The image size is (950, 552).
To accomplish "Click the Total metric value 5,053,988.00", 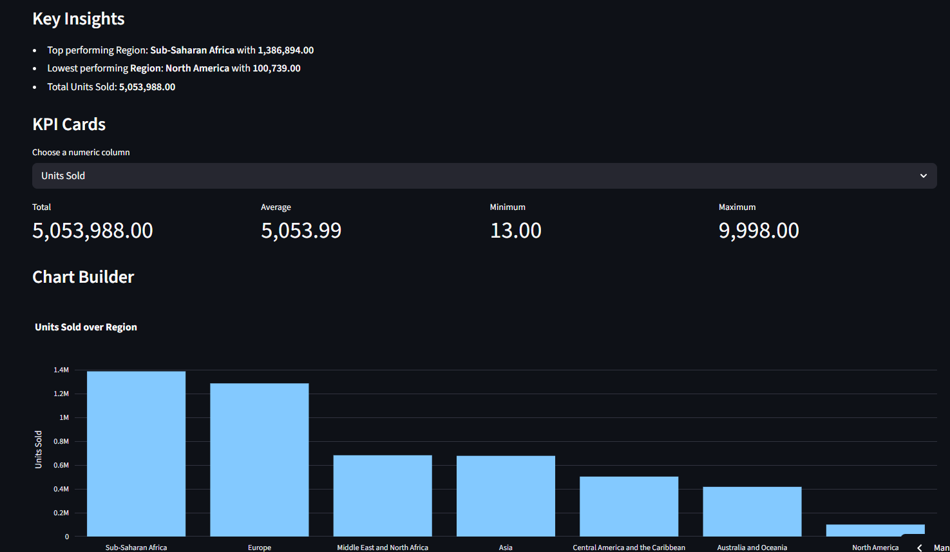I will pos(93,231).
